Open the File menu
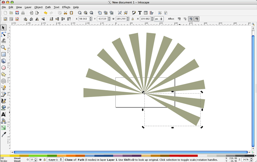Viewport: 257px width, 162px height. [x=4, y=7]
